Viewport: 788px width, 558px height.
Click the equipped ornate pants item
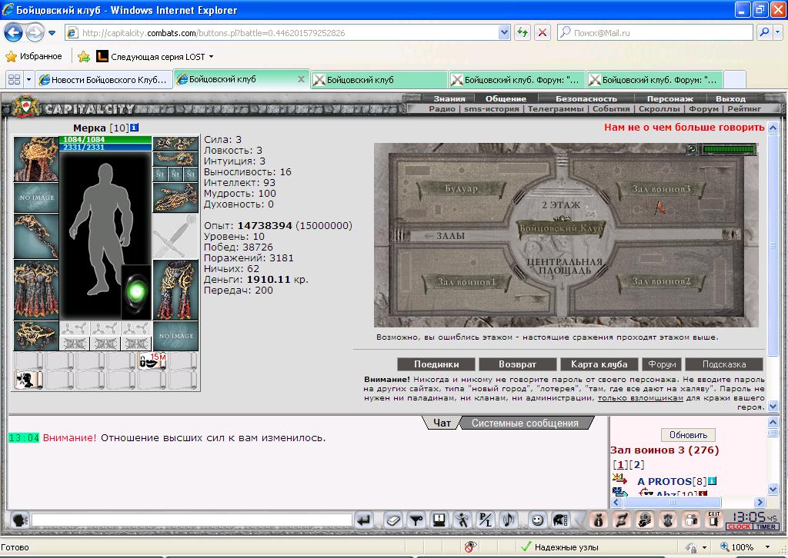click(x=176, y=290)
